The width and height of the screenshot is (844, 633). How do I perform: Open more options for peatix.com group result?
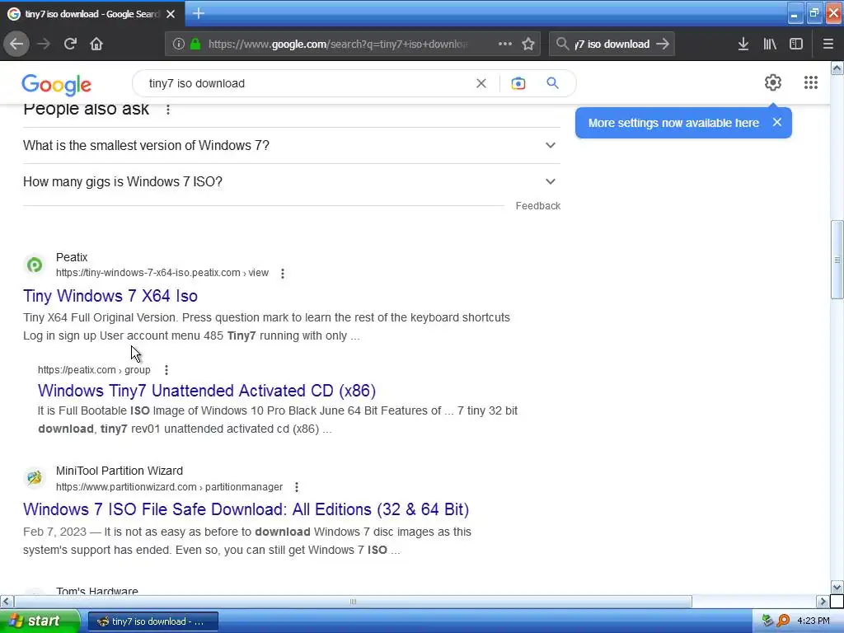(x=166, y=370)
